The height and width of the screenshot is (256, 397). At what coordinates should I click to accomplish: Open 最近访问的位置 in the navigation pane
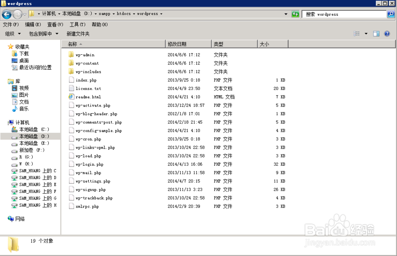tap(35, 67)
